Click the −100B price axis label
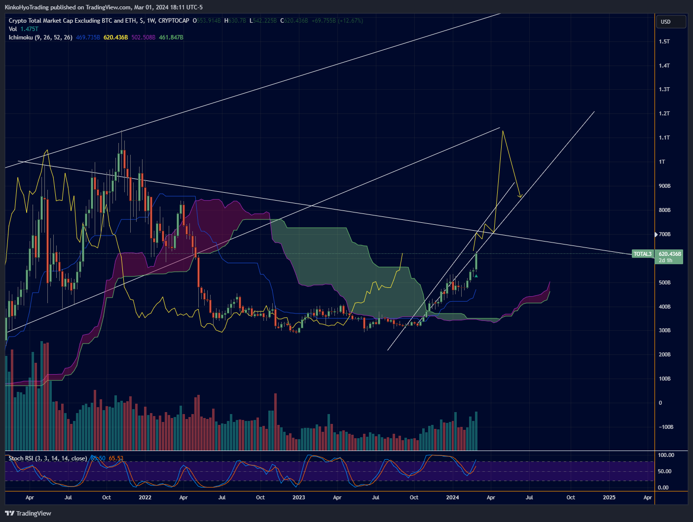Viewport: 693px width, 522px height. click(666, 427)
